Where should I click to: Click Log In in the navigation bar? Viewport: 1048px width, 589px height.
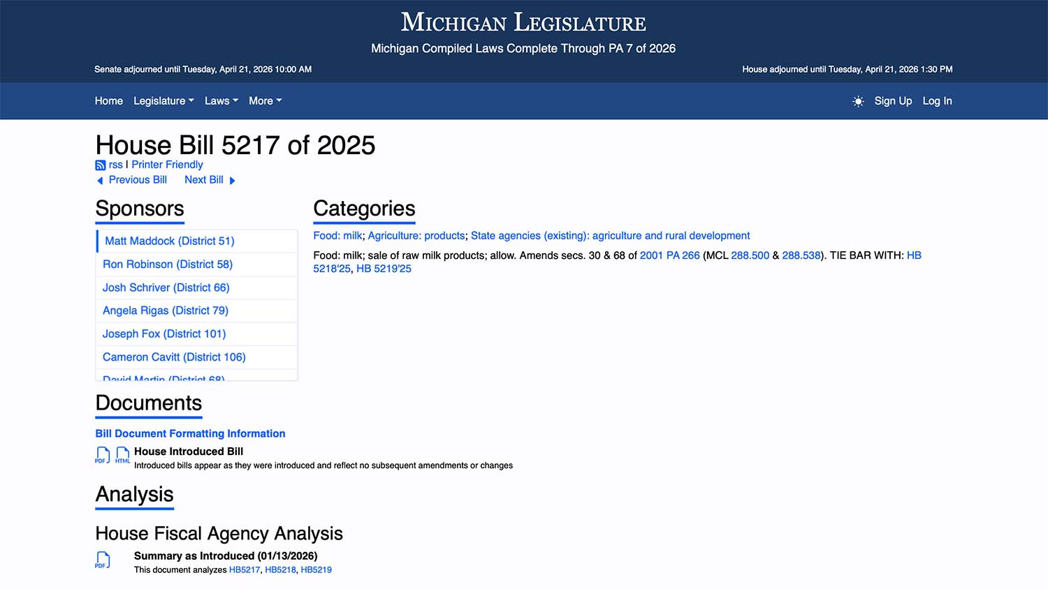pyautogui.click(x=937, y=100)
